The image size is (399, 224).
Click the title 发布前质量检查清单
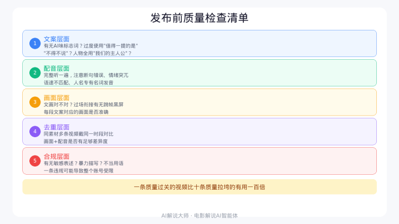pyautogui.click(x=199, y=18)
